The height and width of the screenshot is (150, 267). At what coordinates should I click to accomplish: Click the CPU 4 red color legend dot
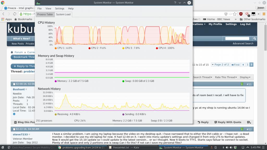157,48
